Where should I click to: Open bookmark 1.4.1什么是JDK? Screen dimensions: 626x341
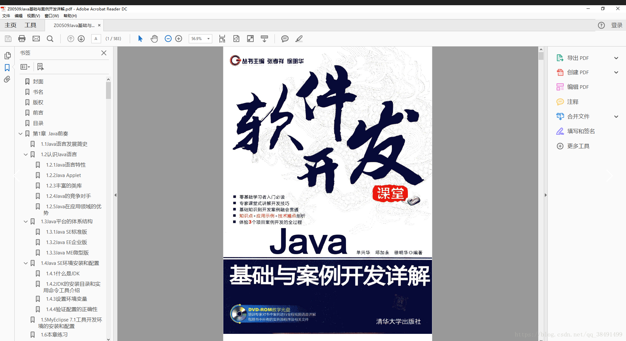(63, 274)
